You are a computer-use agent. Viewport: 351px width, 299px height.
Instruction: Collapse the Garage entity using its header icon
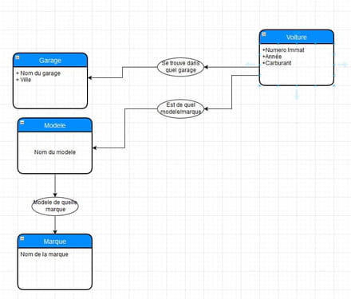(18, 57)
